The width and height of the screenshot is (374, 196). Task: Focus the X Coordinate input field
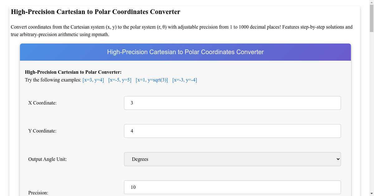pos(232,103)
